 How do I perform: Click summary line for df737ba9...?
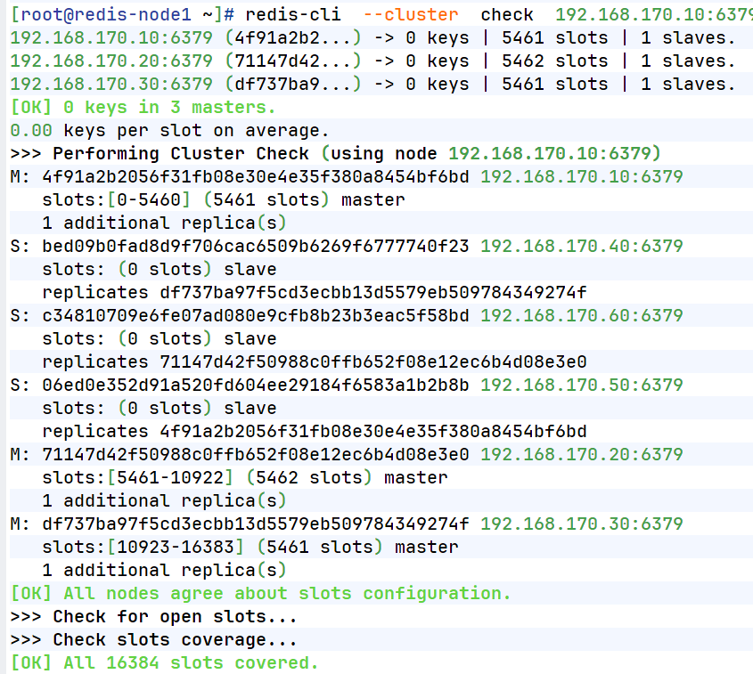pos(372,84)
